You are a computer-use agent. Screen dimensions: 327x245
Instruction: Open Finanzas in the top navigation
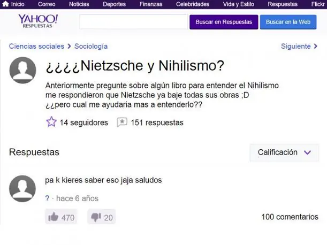[151, 4]
